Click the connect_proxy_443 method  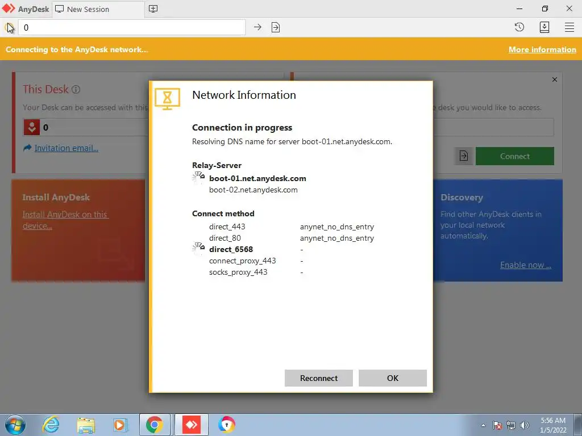pyautogui.click(x=242, y=261)
